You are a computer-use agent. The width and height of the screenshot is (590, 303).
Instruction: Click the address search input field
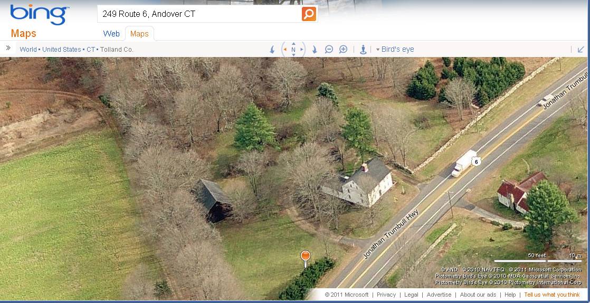[199, 14]
